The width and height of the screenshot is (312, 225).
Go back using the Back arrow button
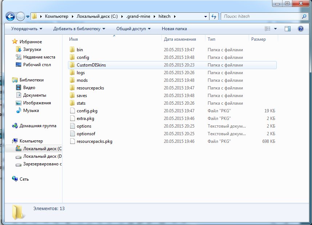click(x=10, y=16)
